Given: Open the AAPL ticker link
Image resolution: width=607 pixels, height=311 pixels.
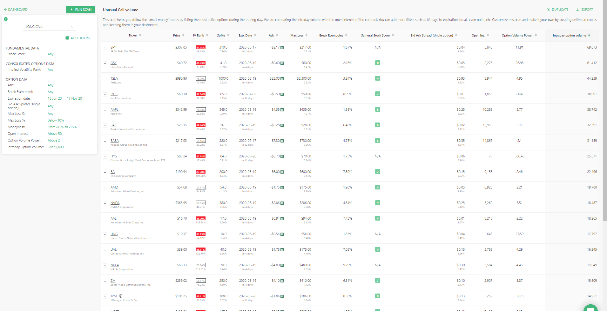Looking at the screenshot, I should pos(114,109).
